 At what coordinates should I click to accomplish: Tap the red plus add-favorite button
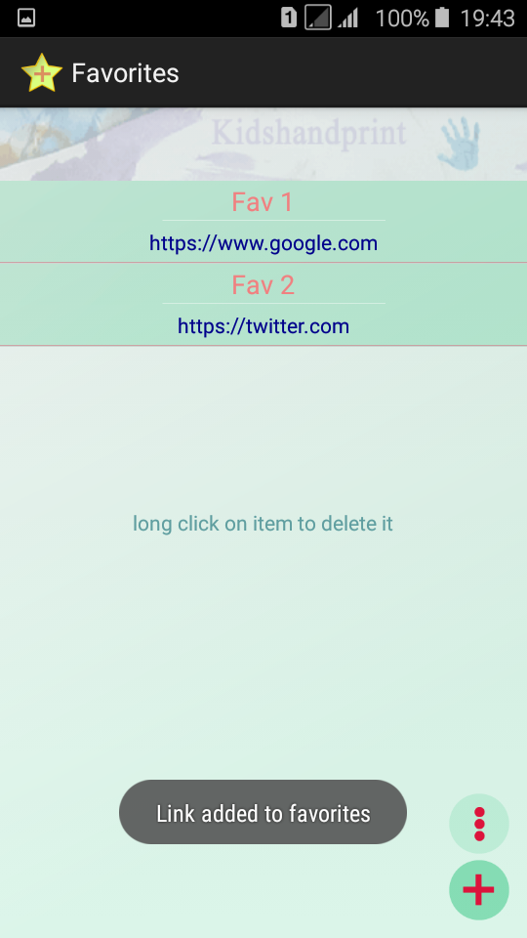point(478,889)
